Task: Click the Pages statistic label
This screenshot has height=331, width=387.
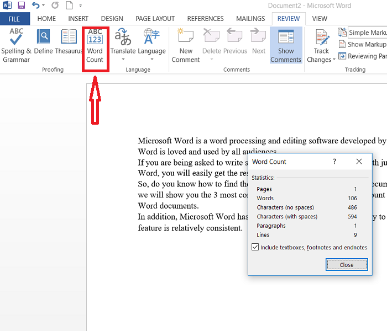Action: (264, 189)
